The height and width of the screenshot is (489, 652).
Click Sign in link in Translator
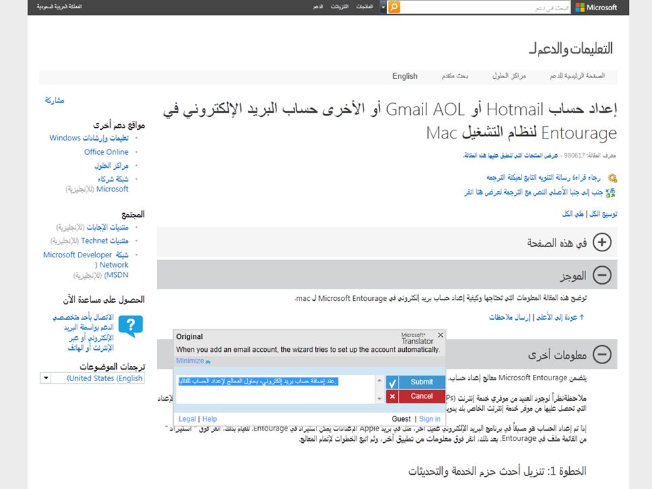pyautogui.click(x=429, y=419)
